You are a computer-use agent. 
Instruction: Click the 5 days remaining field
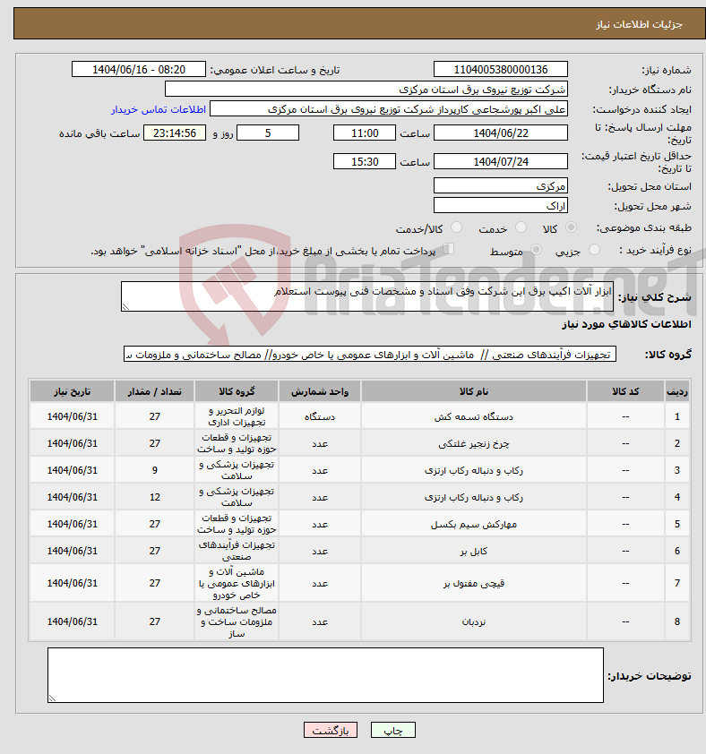coord(268,133)
